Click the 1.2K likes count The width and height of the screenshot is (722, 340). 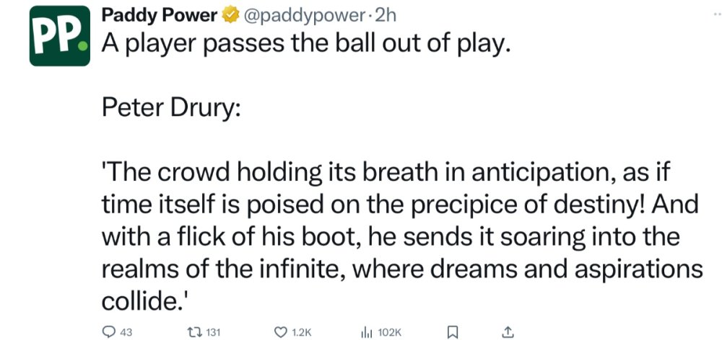point(300,332)
